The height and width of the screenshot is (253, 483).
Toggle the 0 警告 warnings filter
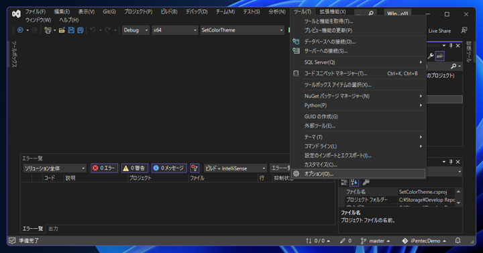pos(135,168)
